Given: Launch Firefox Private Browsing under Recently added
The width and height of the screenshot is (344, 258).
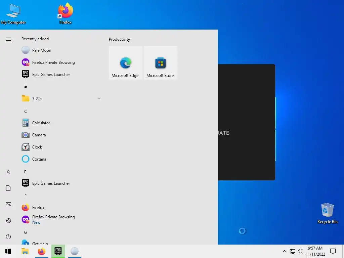Looking at the screenshot, I should [x=61, y=62].
